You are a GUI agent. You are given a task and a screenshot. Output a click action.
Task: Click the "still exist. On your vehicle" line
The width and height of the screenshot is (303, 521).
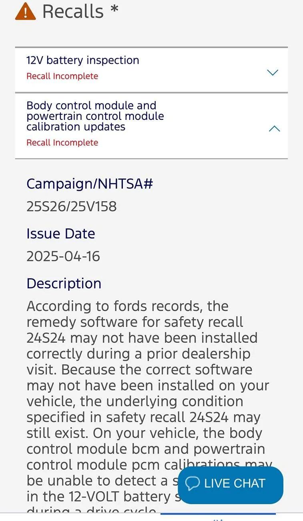click(143, 433)
